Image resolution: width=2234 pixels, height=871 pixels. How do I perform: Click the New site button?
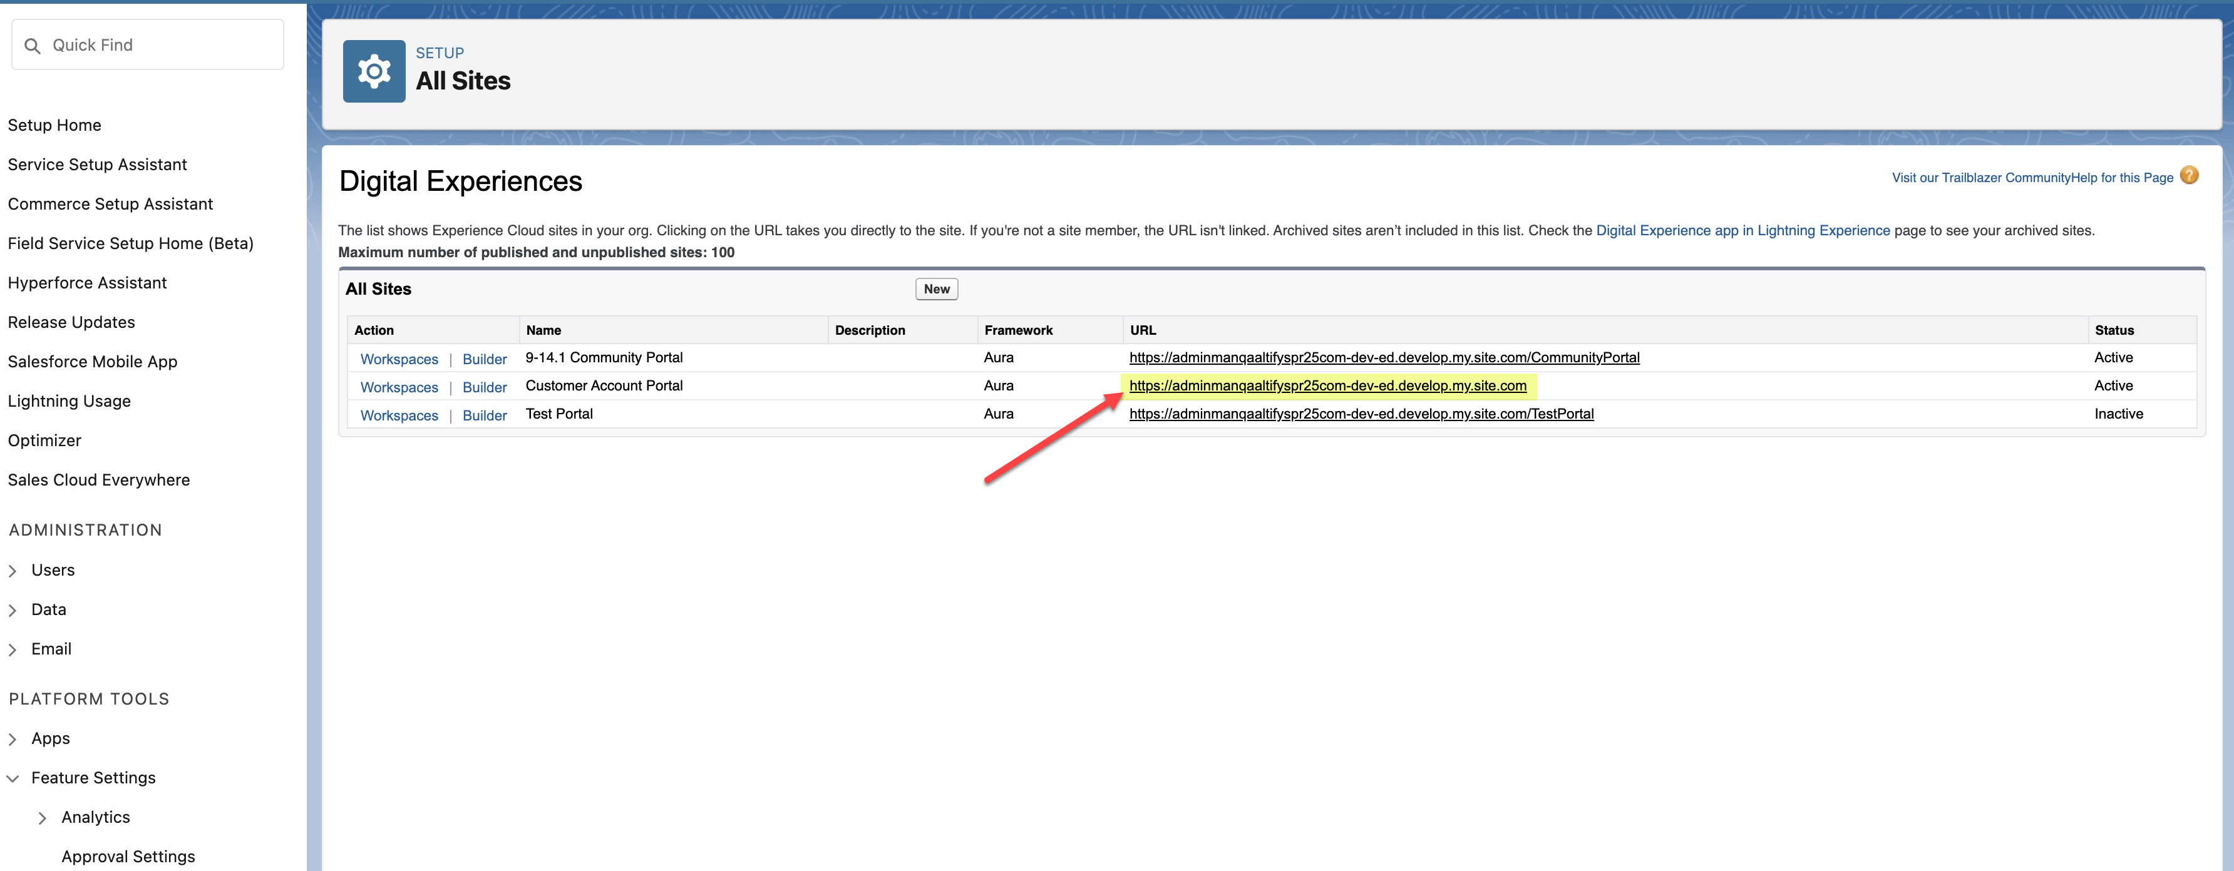(936, 290)
